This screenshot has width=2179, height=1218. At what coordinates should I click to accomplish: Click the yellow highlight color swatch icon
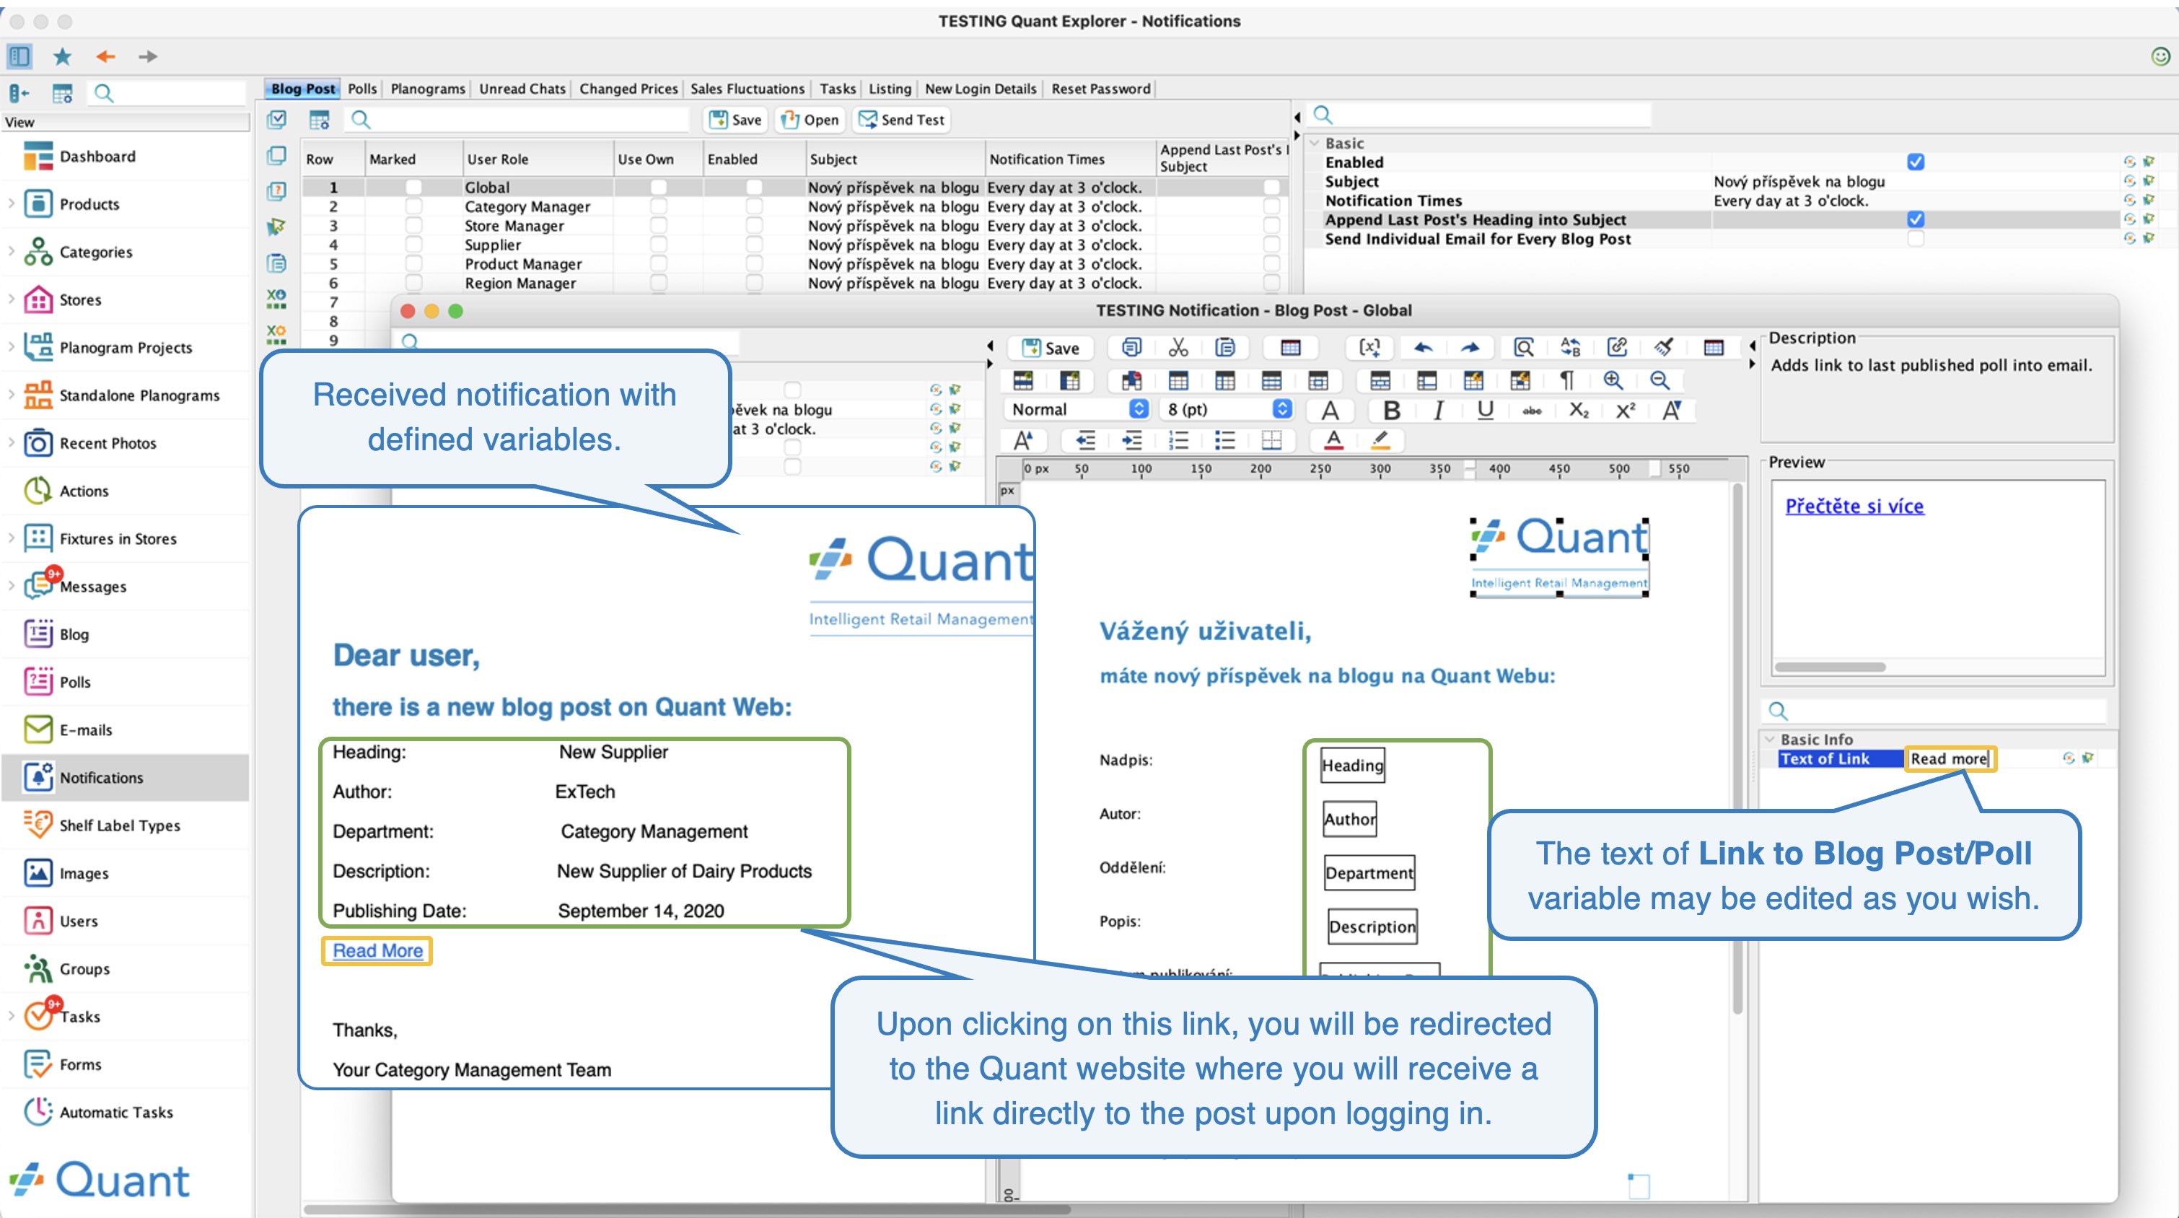point(1380,440)
